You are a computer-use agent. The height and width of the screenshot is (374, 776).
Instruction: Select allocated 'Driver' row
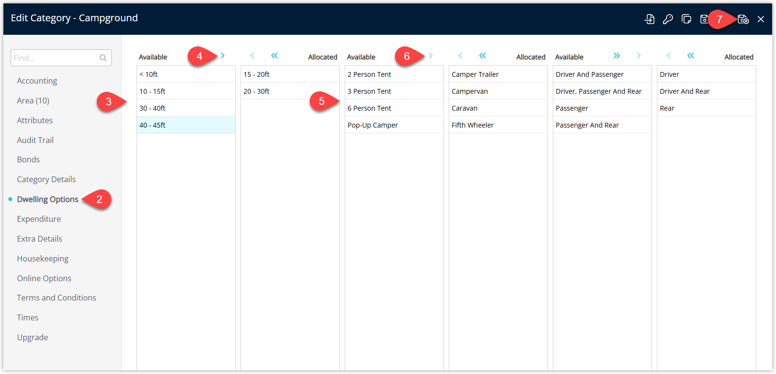click(706, 74)
